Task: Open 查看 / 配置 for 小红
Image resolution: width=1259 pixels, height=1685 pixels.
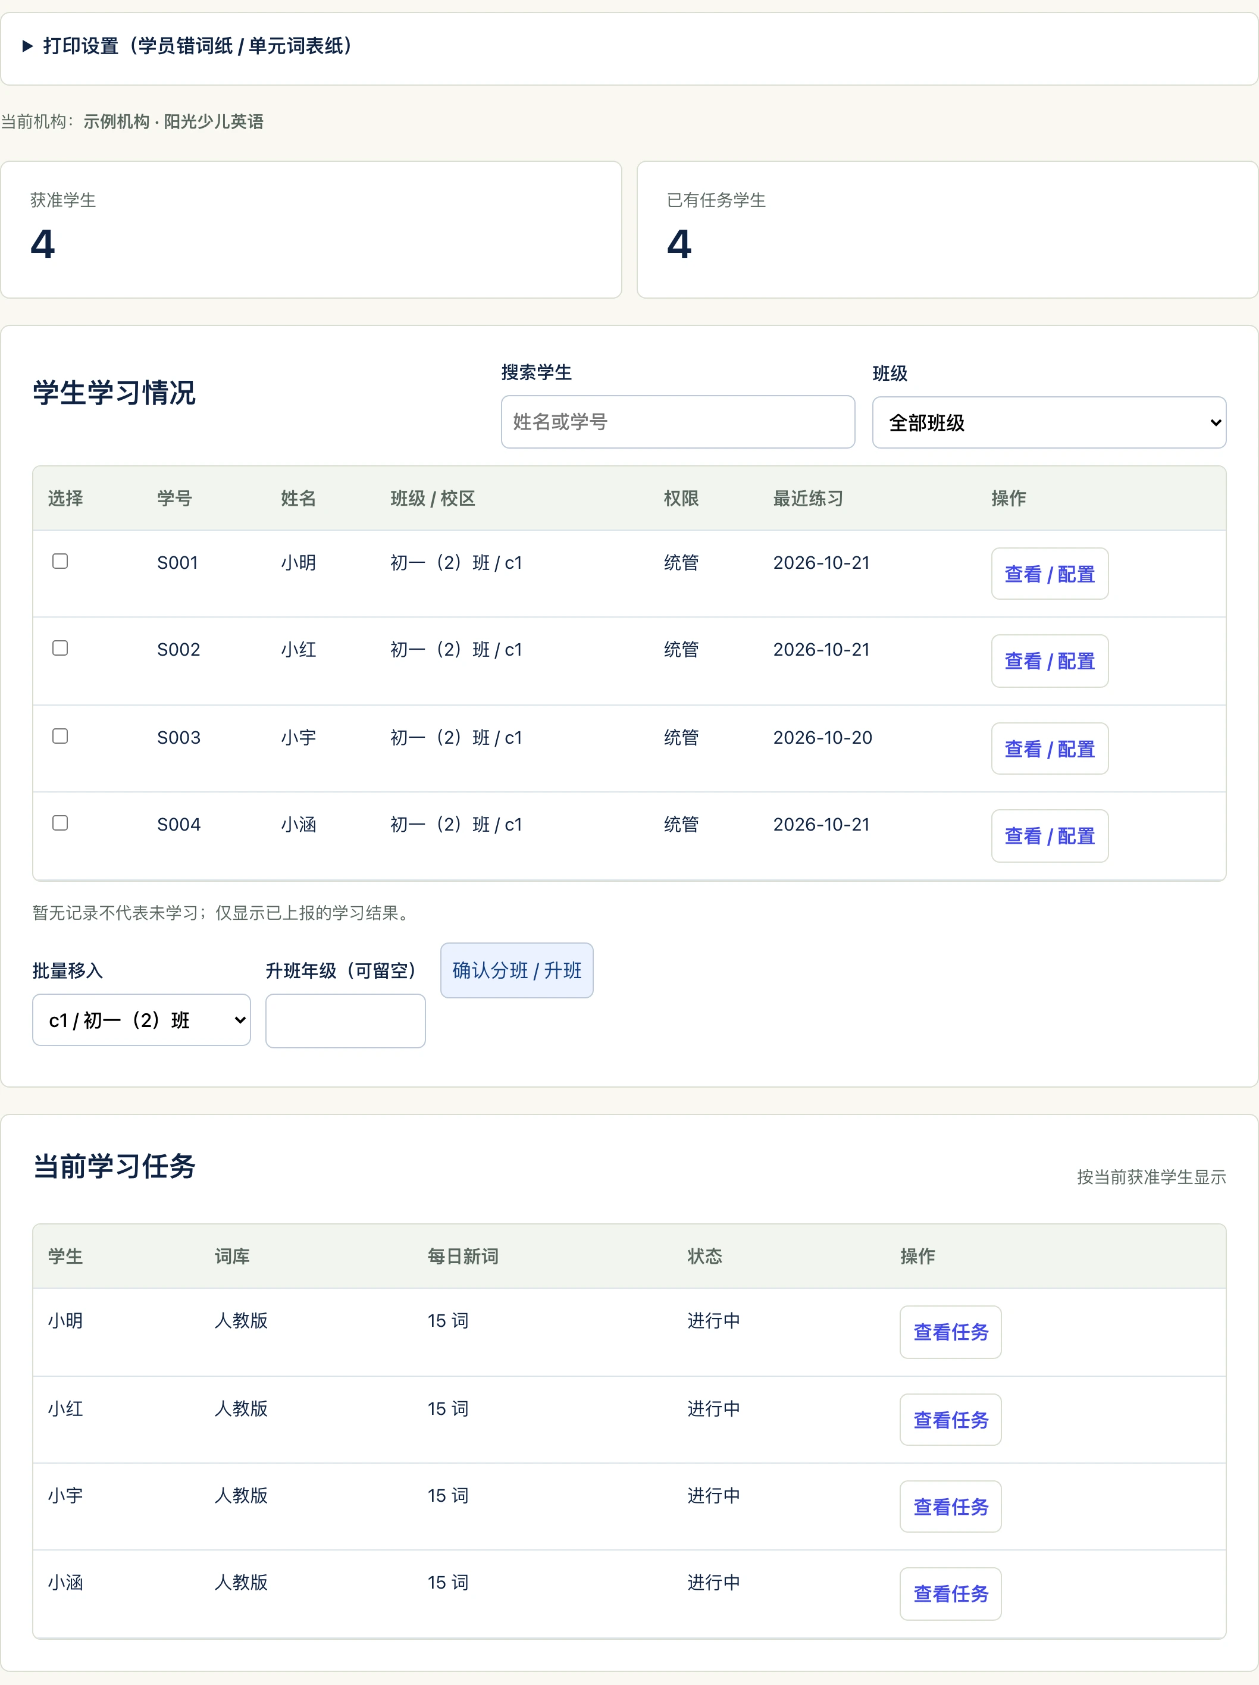Action: (1050, 661)
